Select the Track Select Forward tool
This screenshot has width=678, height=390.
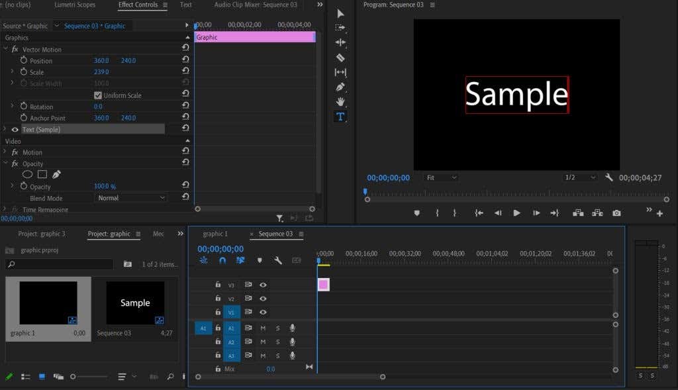340,28
